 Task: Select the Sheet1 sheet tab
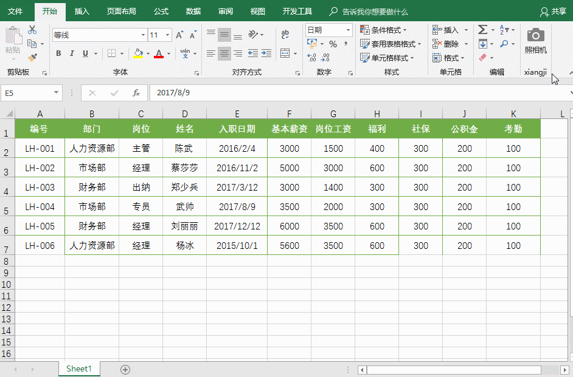pos(79,369)
